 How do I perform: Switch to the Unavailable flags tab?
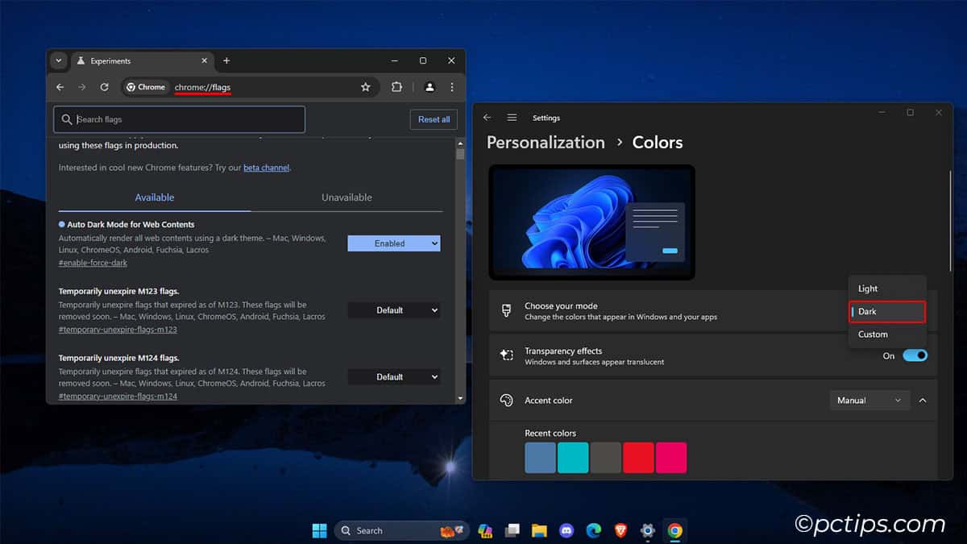click(347, 197)
